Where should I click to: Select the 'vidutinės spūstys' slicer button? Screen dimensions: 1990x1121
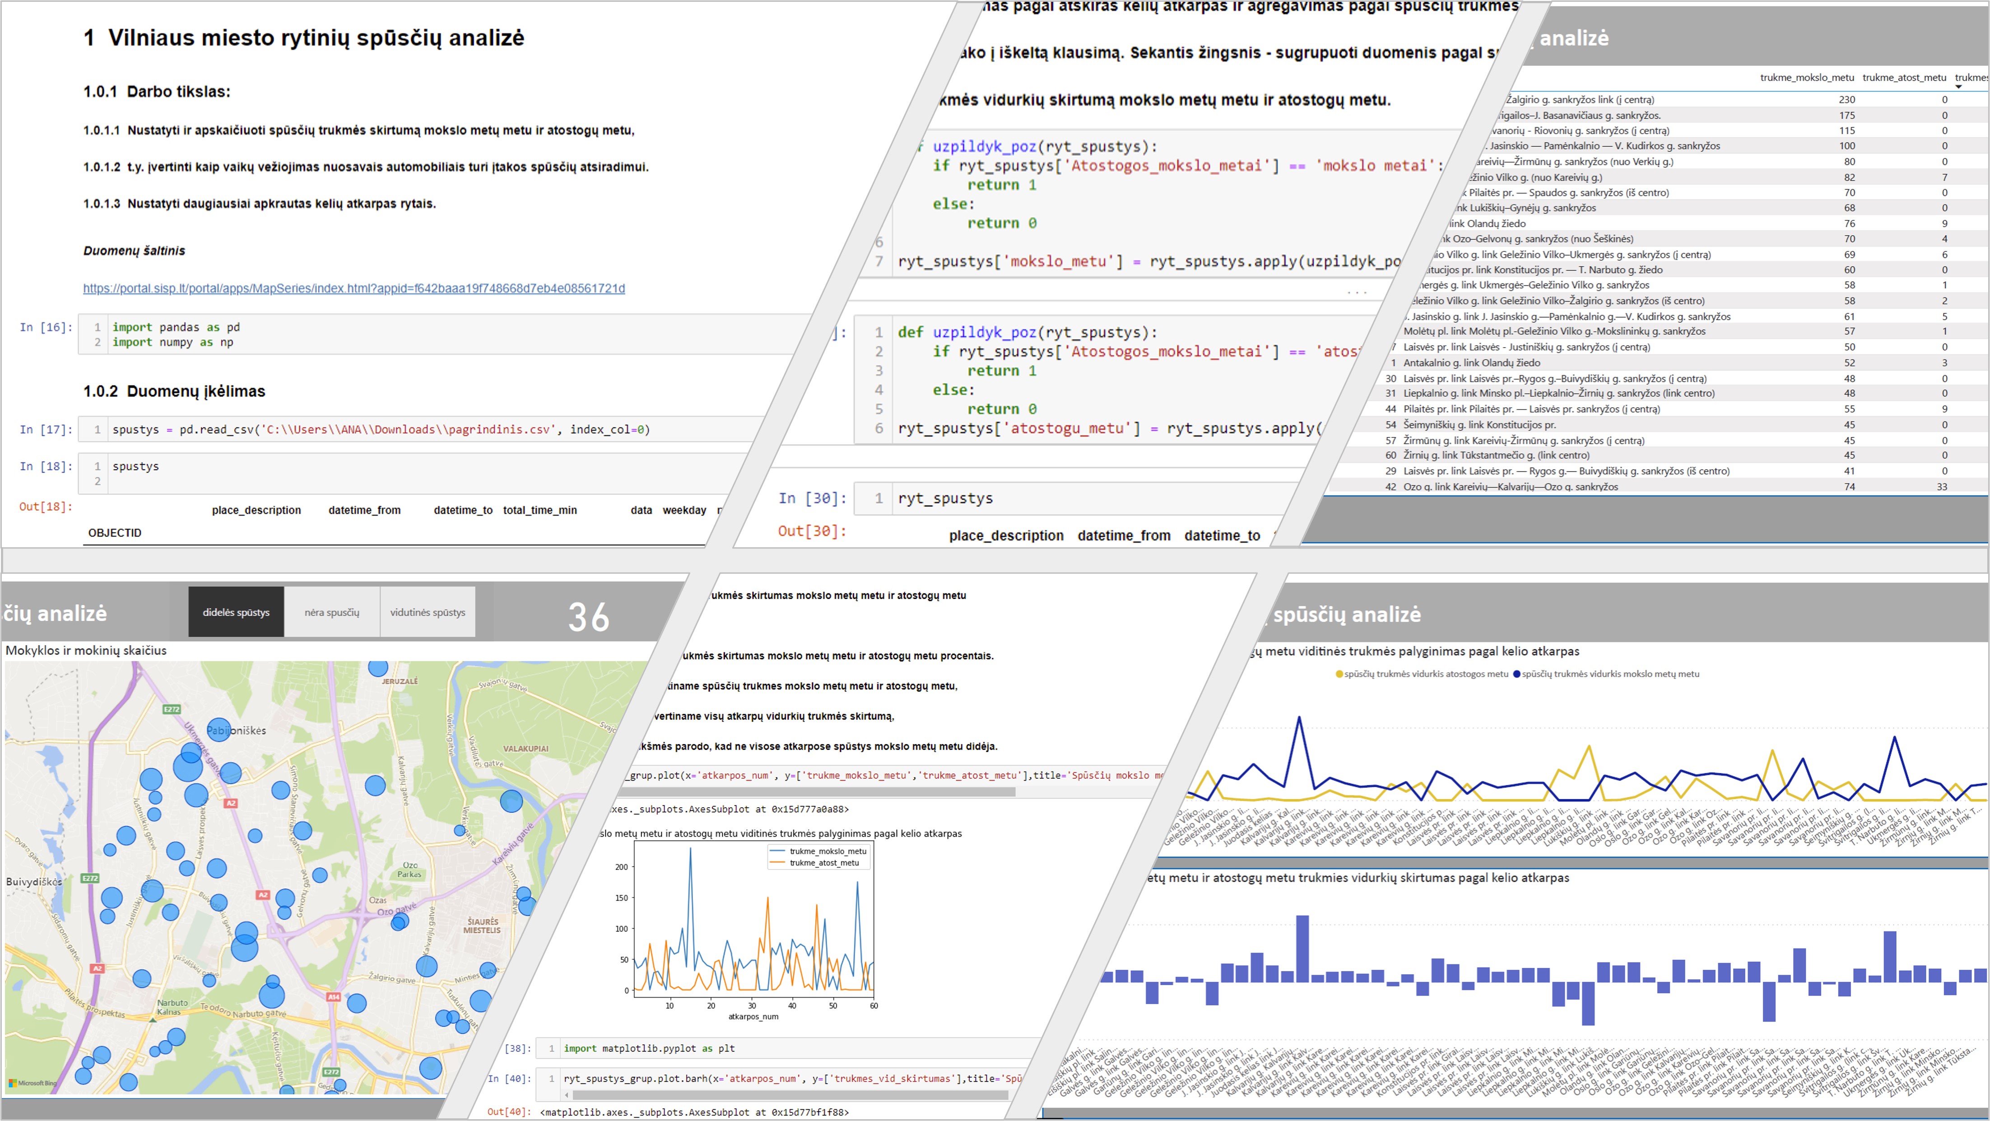[428, 612]
